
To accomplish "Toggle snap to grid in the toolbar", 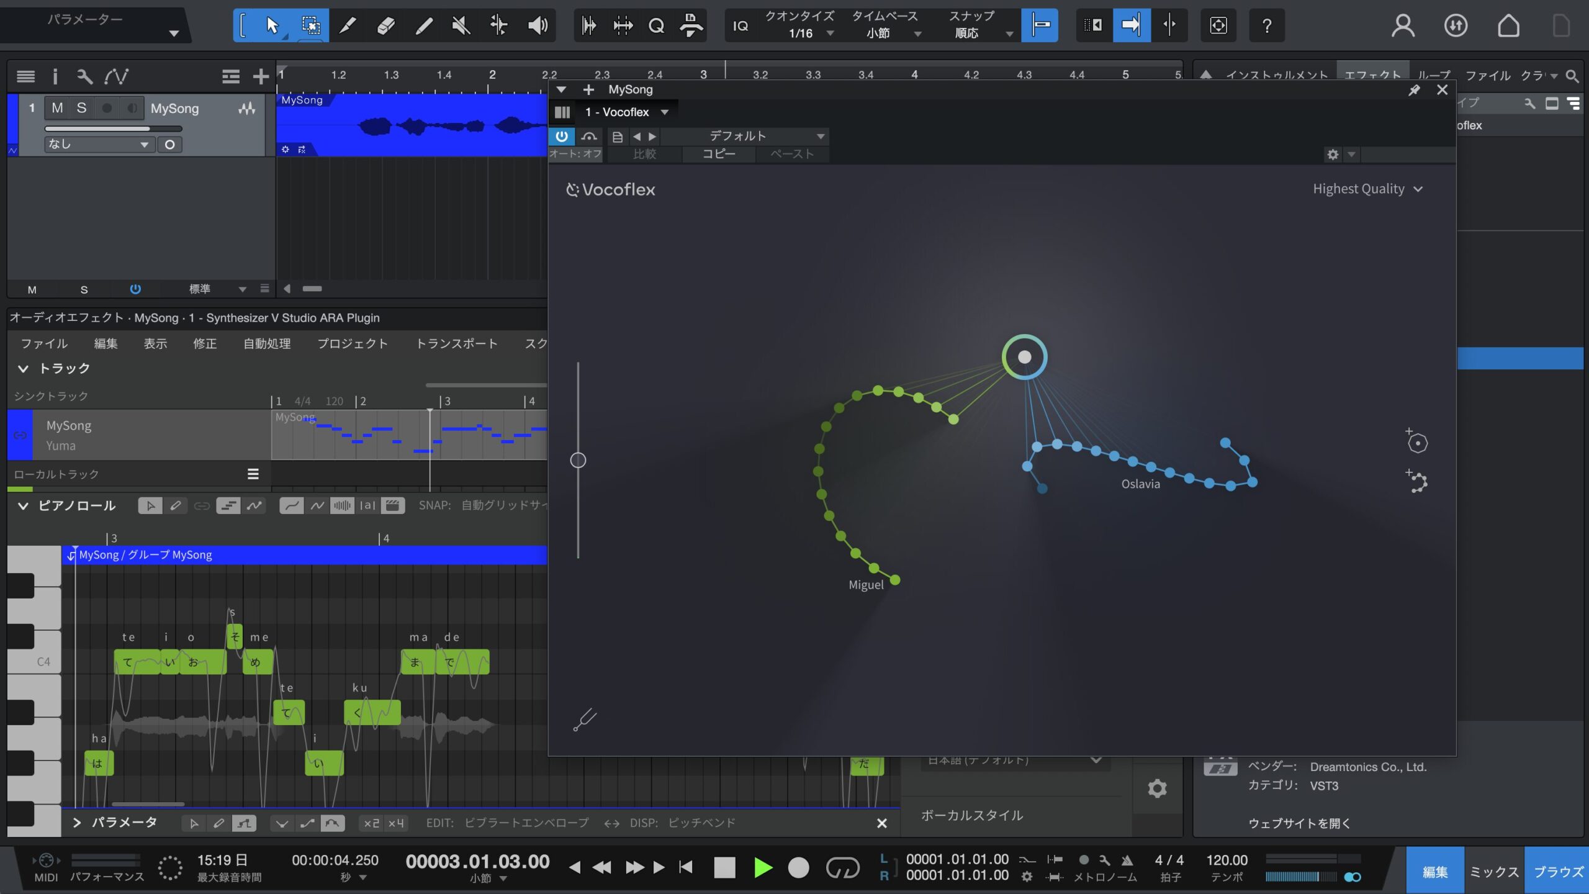I will tap(1040, 25).
